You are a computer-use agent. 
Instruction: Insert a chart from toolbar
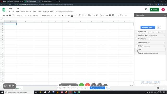pyautogui.click(x=113, y=15)
